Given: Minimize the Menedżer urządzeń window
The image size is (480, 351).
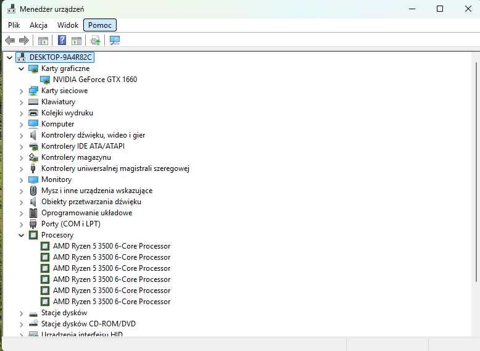Looking at the screenshot, I should click(x=412, y=9).
